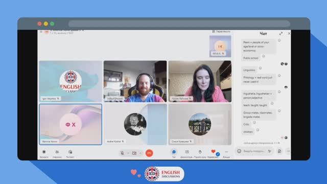Image resolution: width=327 pixels, height=184 pixels.
Task: Toggle the camera off button
Action: pos(134,153)
